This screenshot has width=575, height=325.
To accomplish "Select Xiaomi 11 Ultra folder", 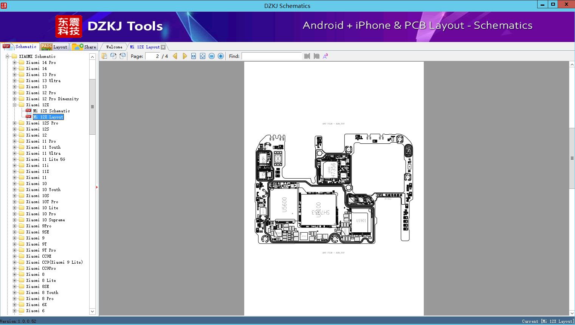I will [43, 153].
